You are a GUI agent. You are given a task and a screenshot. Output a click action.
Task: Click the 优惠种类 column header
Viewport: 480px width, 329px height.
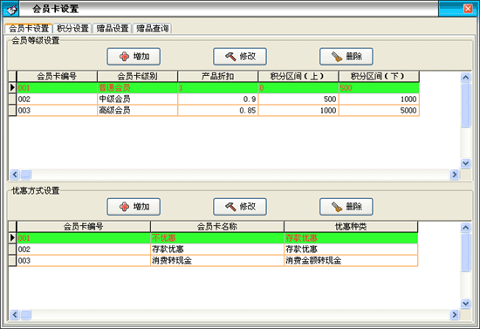point(351,227)
